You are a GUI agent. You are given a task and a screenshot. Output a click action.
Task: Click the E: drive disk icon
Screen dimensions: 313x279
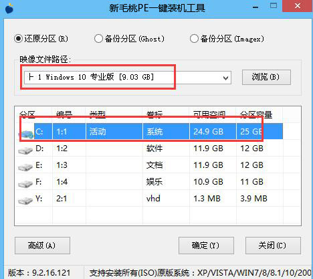coord(25,167)
